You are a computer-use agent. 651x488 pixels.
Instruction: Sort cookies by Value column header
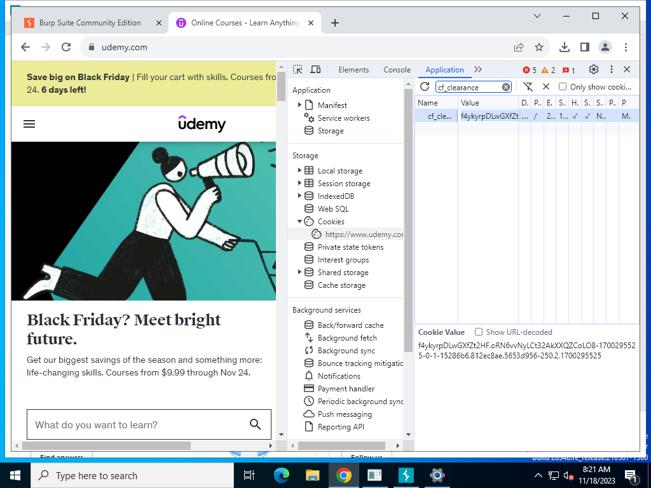point(488,102)
